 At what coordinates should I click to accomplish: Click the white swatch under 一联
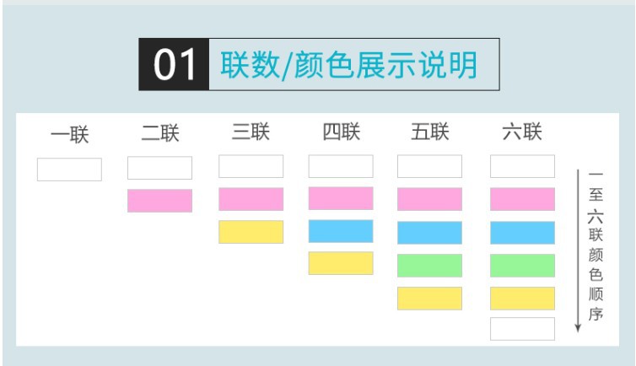69,170
